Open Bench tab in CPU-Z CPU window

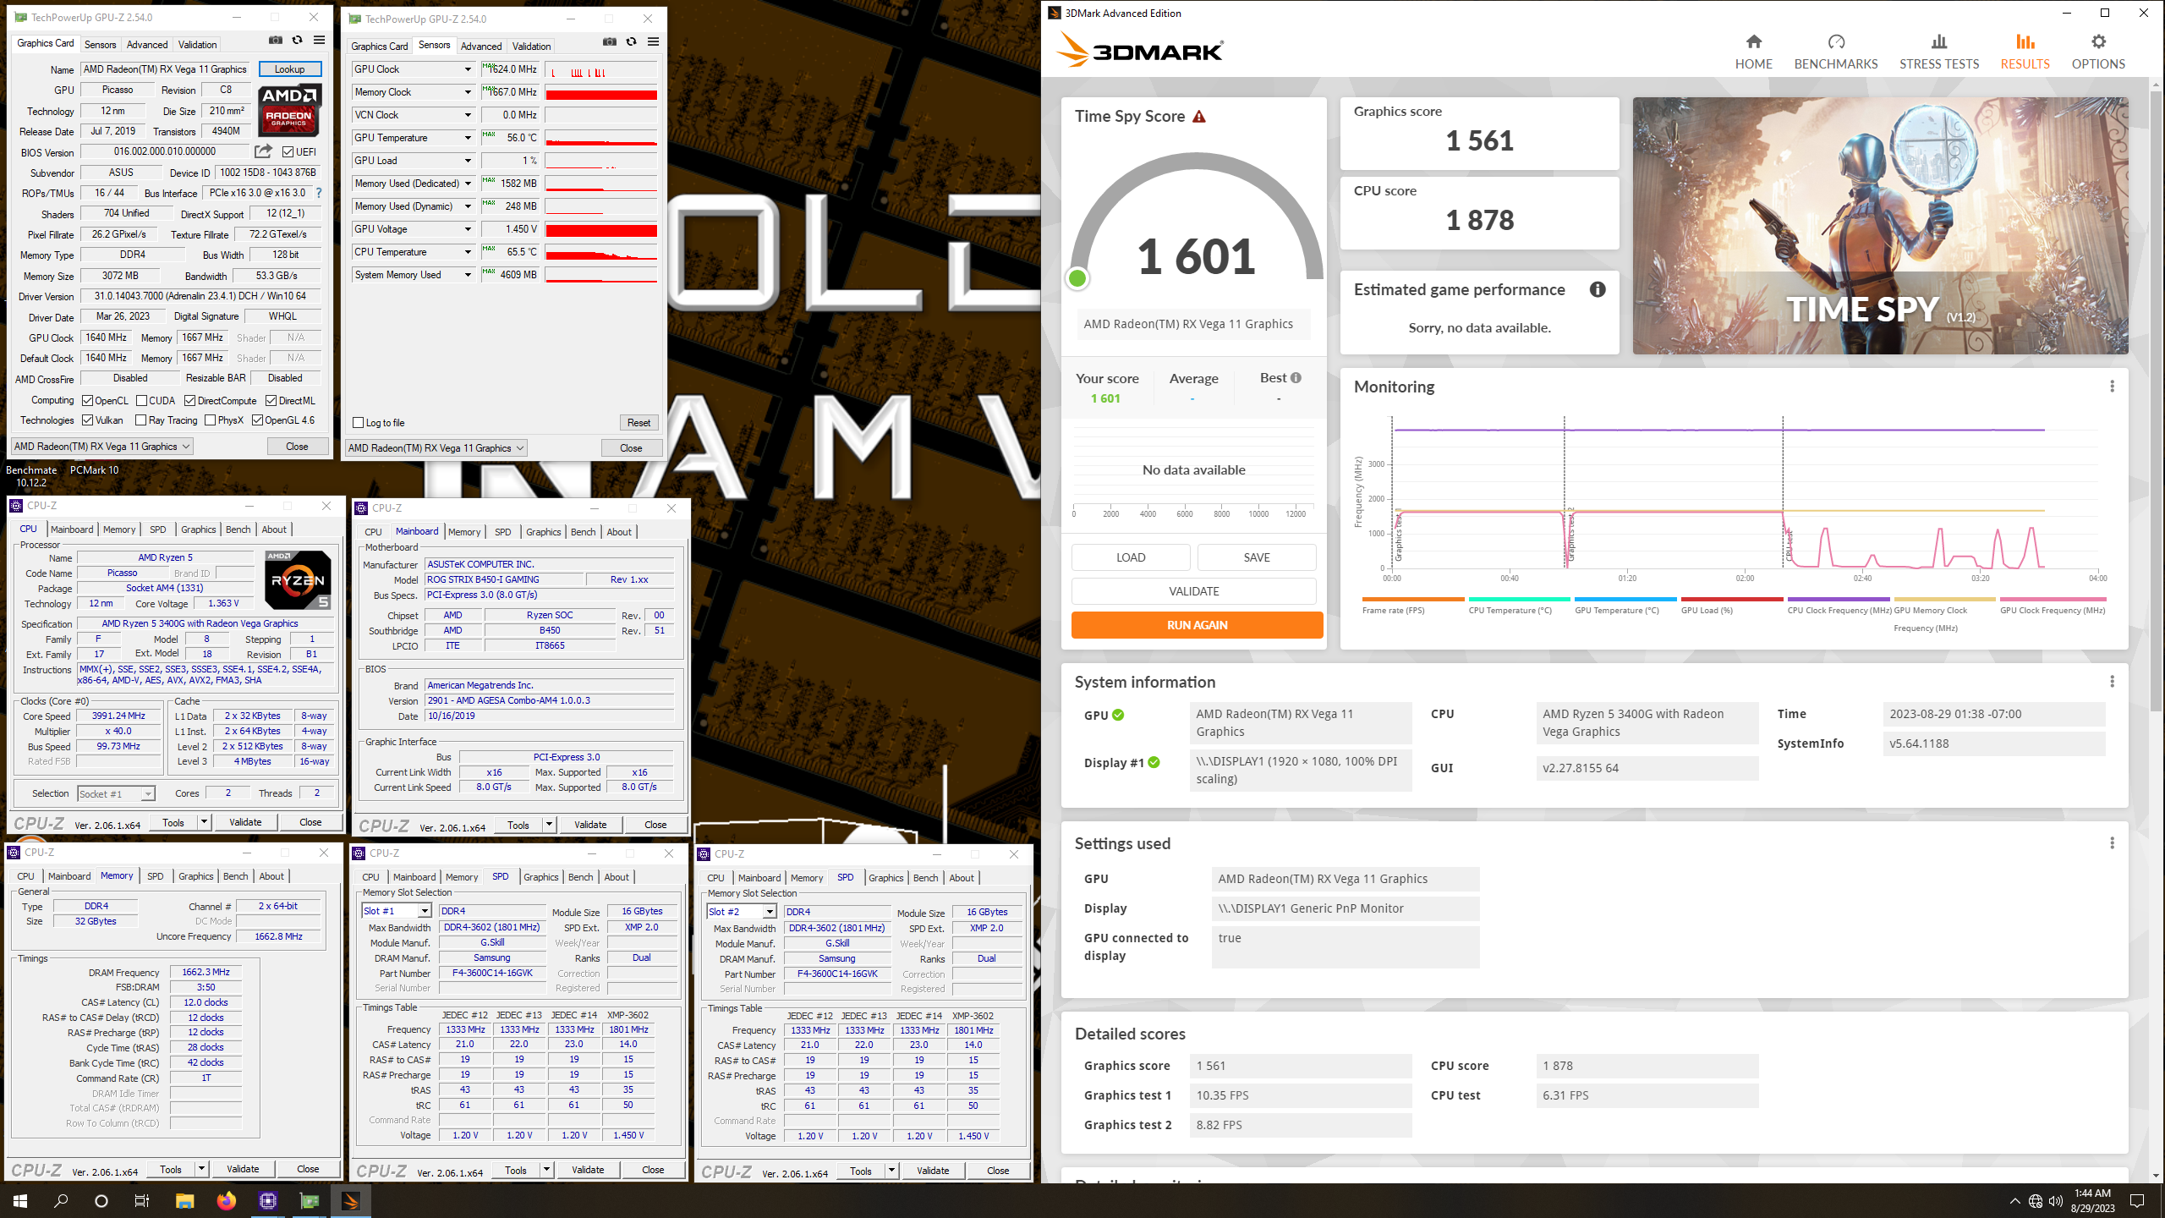click(238, 529)
